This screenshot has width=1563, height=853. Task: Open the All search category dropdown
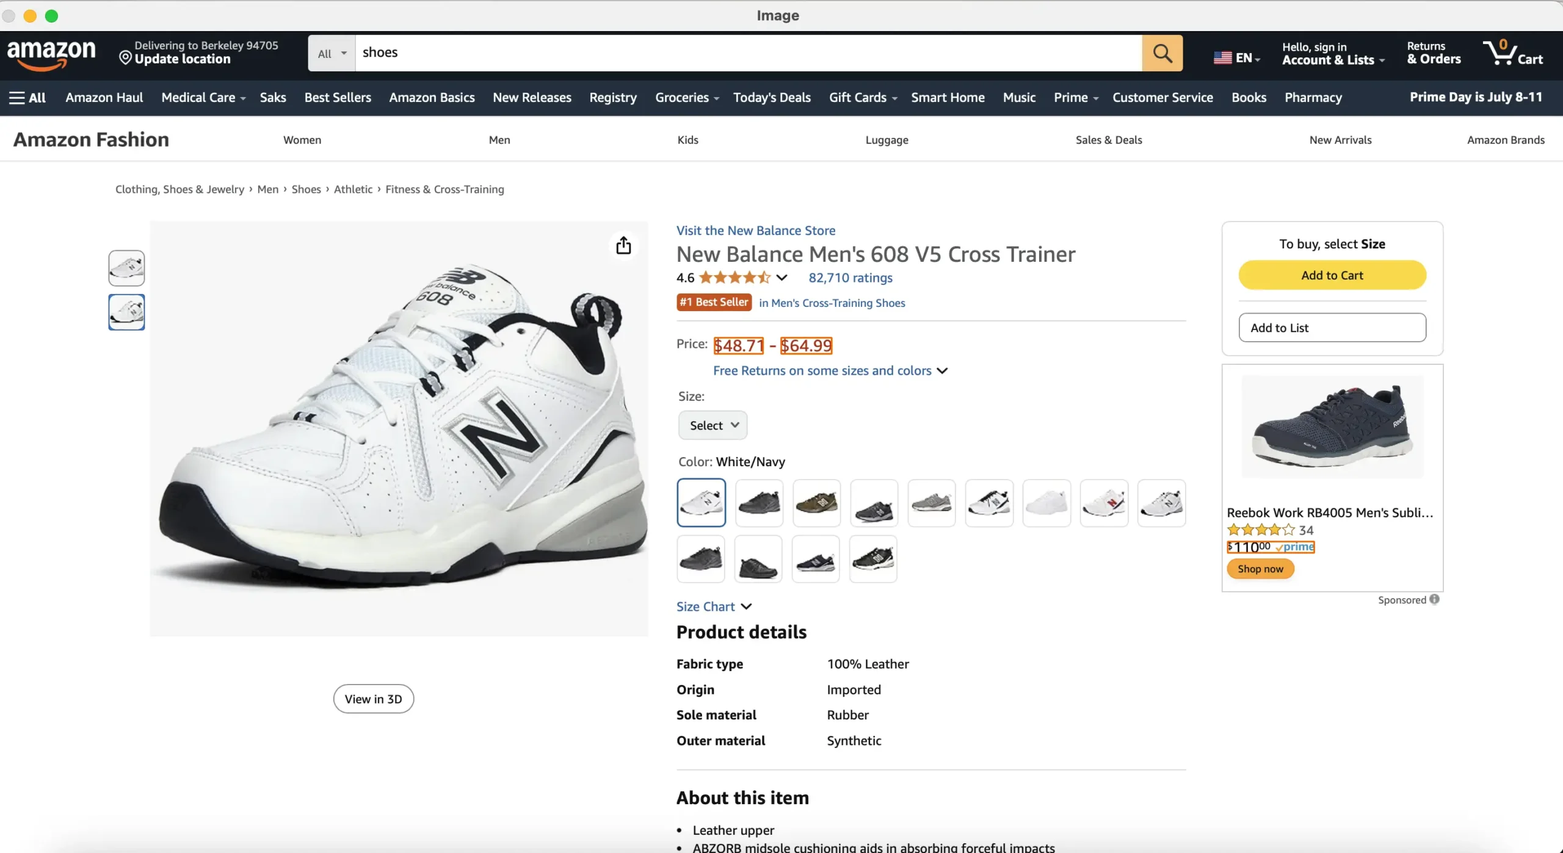point(332,53)
